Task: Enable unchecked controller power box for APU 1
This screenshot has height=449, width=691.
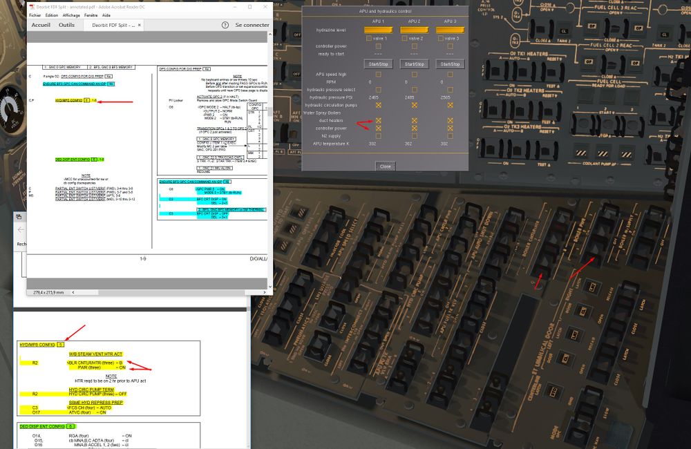Action: coord(378,46)
